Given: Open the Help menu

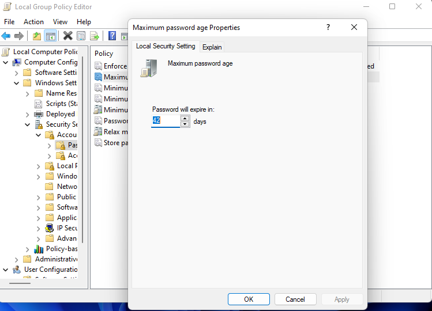Looking at the screenshot, I should (x=84, y=22).
